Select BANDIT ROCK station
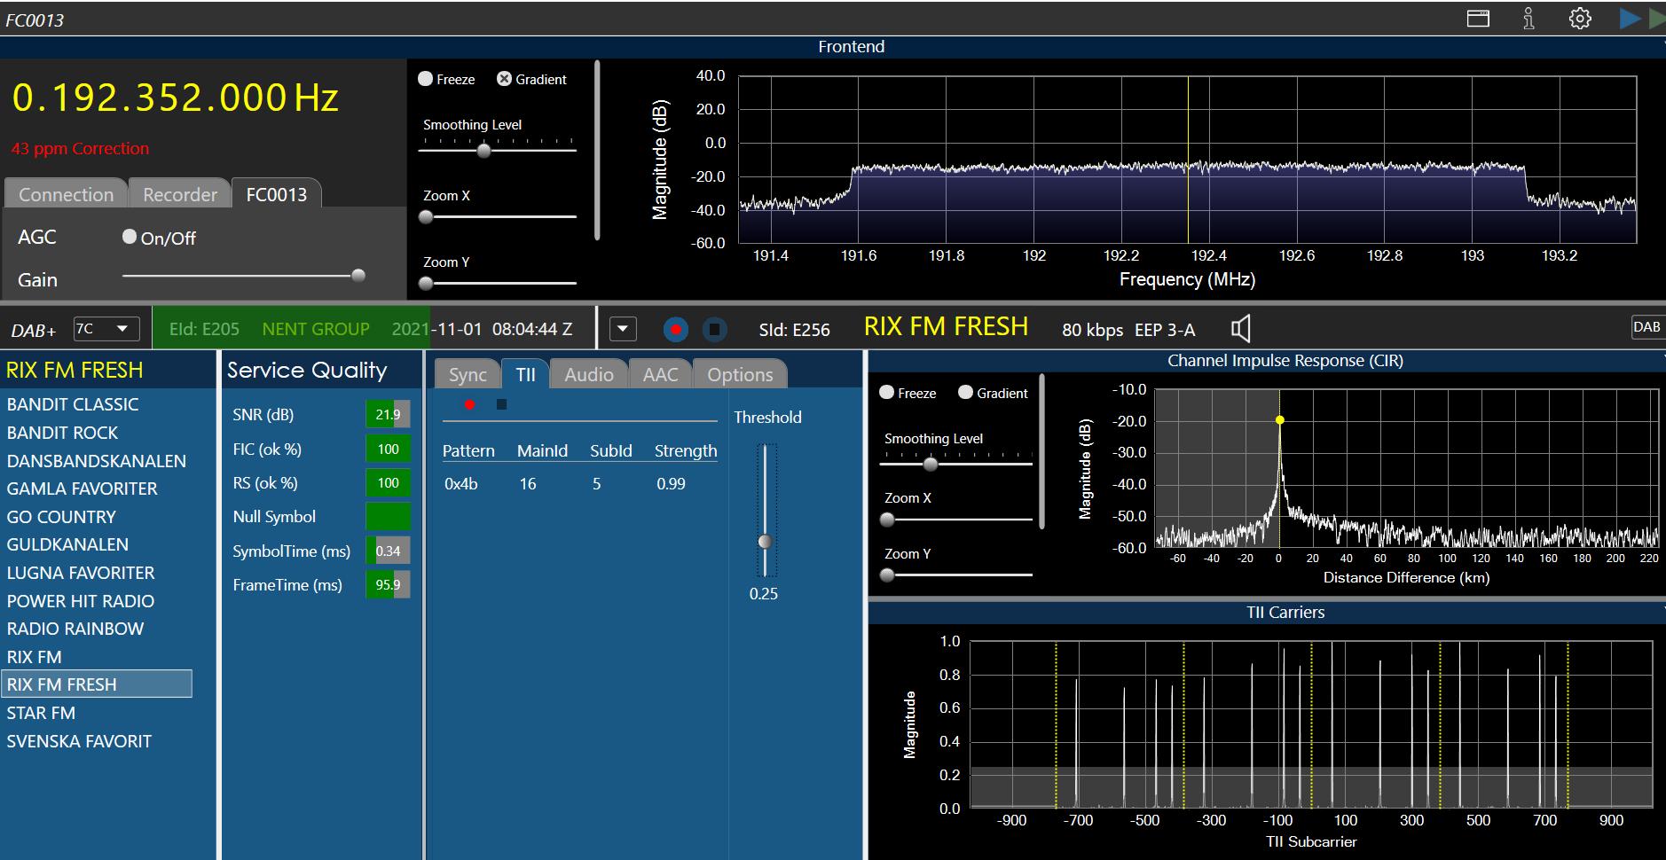 62,433
